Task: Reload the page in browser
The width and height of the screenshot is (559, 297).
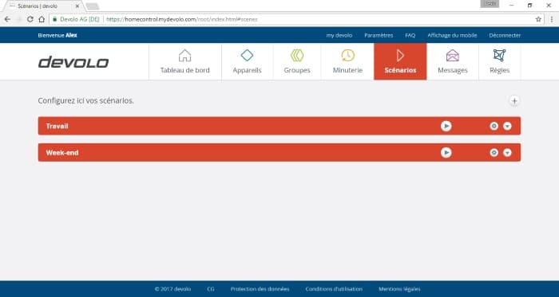Action: pyautogui.click(x=30, y=19)
